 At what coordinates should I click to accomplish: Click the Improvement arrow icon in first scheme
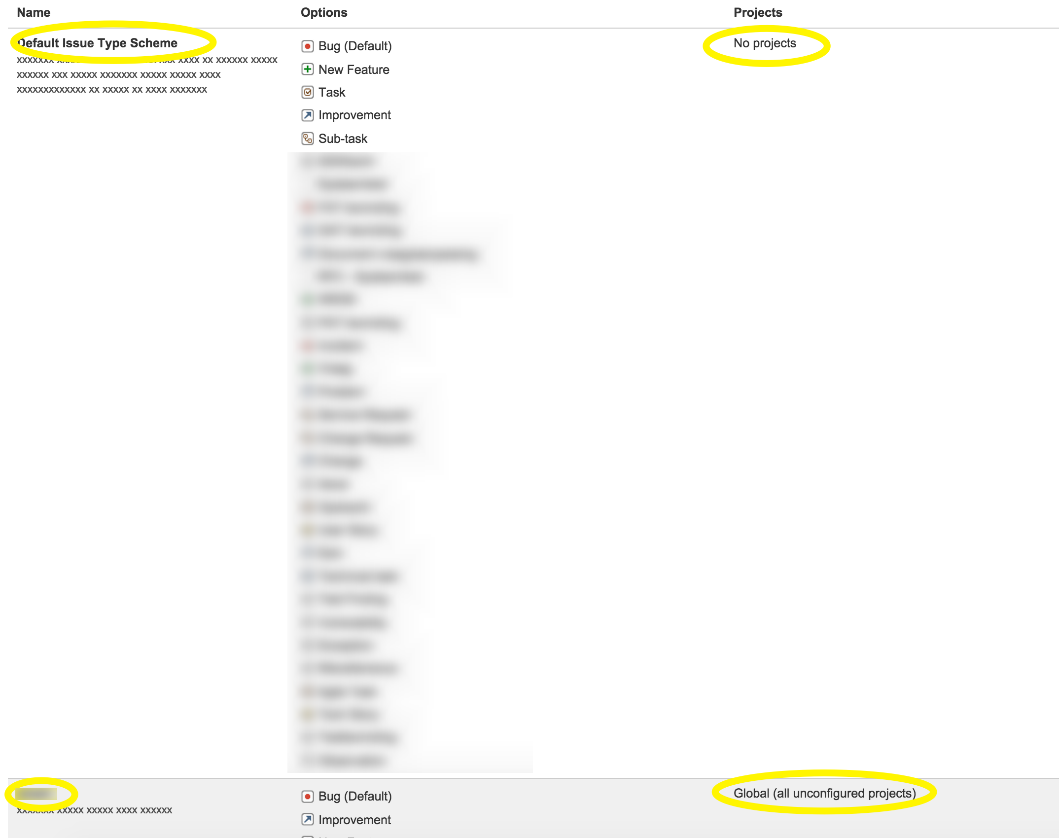(x=307, y=115)
